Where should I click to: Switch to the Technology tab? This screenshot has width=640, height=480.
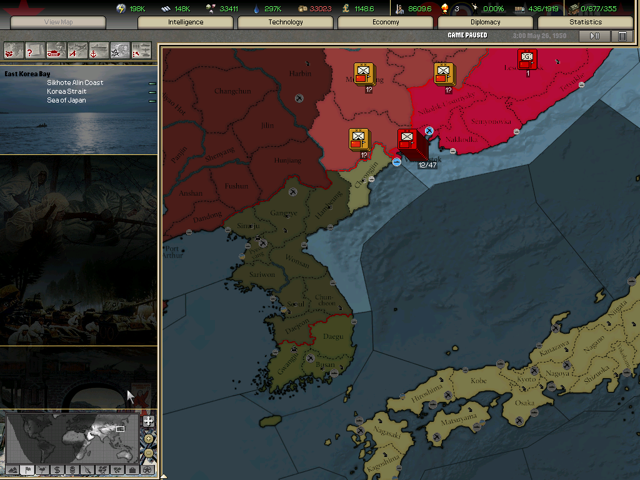click(286, 22)
